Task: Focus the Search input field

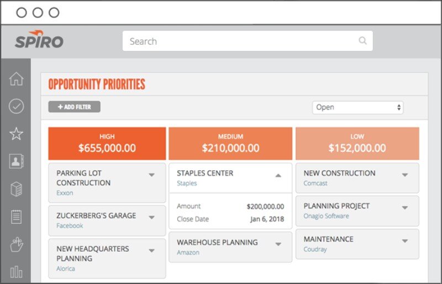Action: [240, 41]
